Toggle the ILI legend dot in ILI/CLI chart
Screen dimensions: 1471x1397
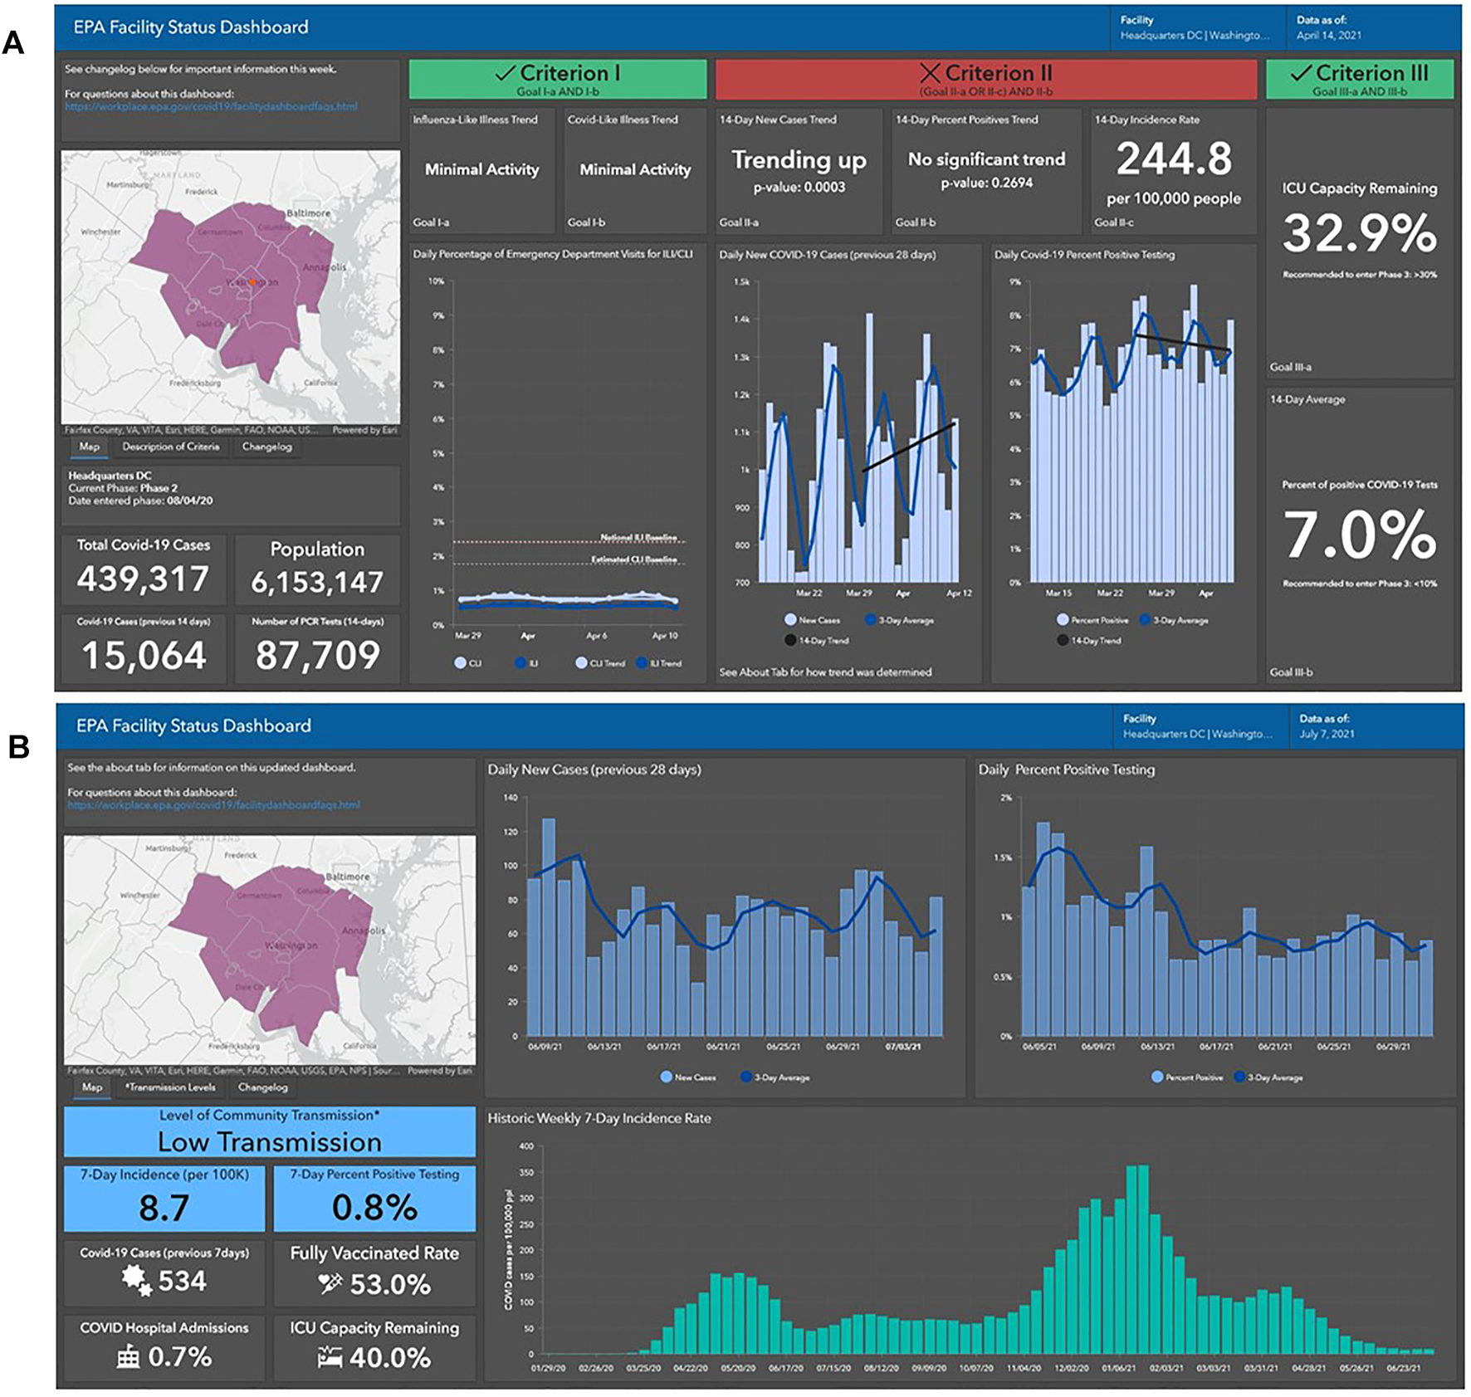point(520,662)
